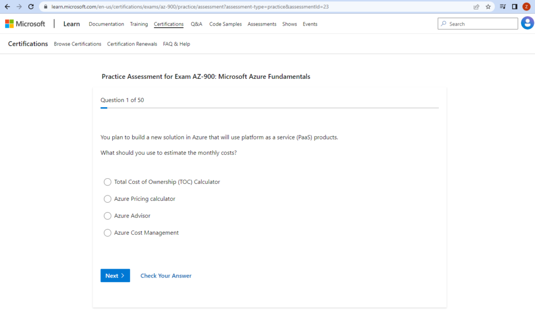The height and width of the screenshot is (312, 535).
Task: Select Azure Cost Management option
Action: [141, 233]
